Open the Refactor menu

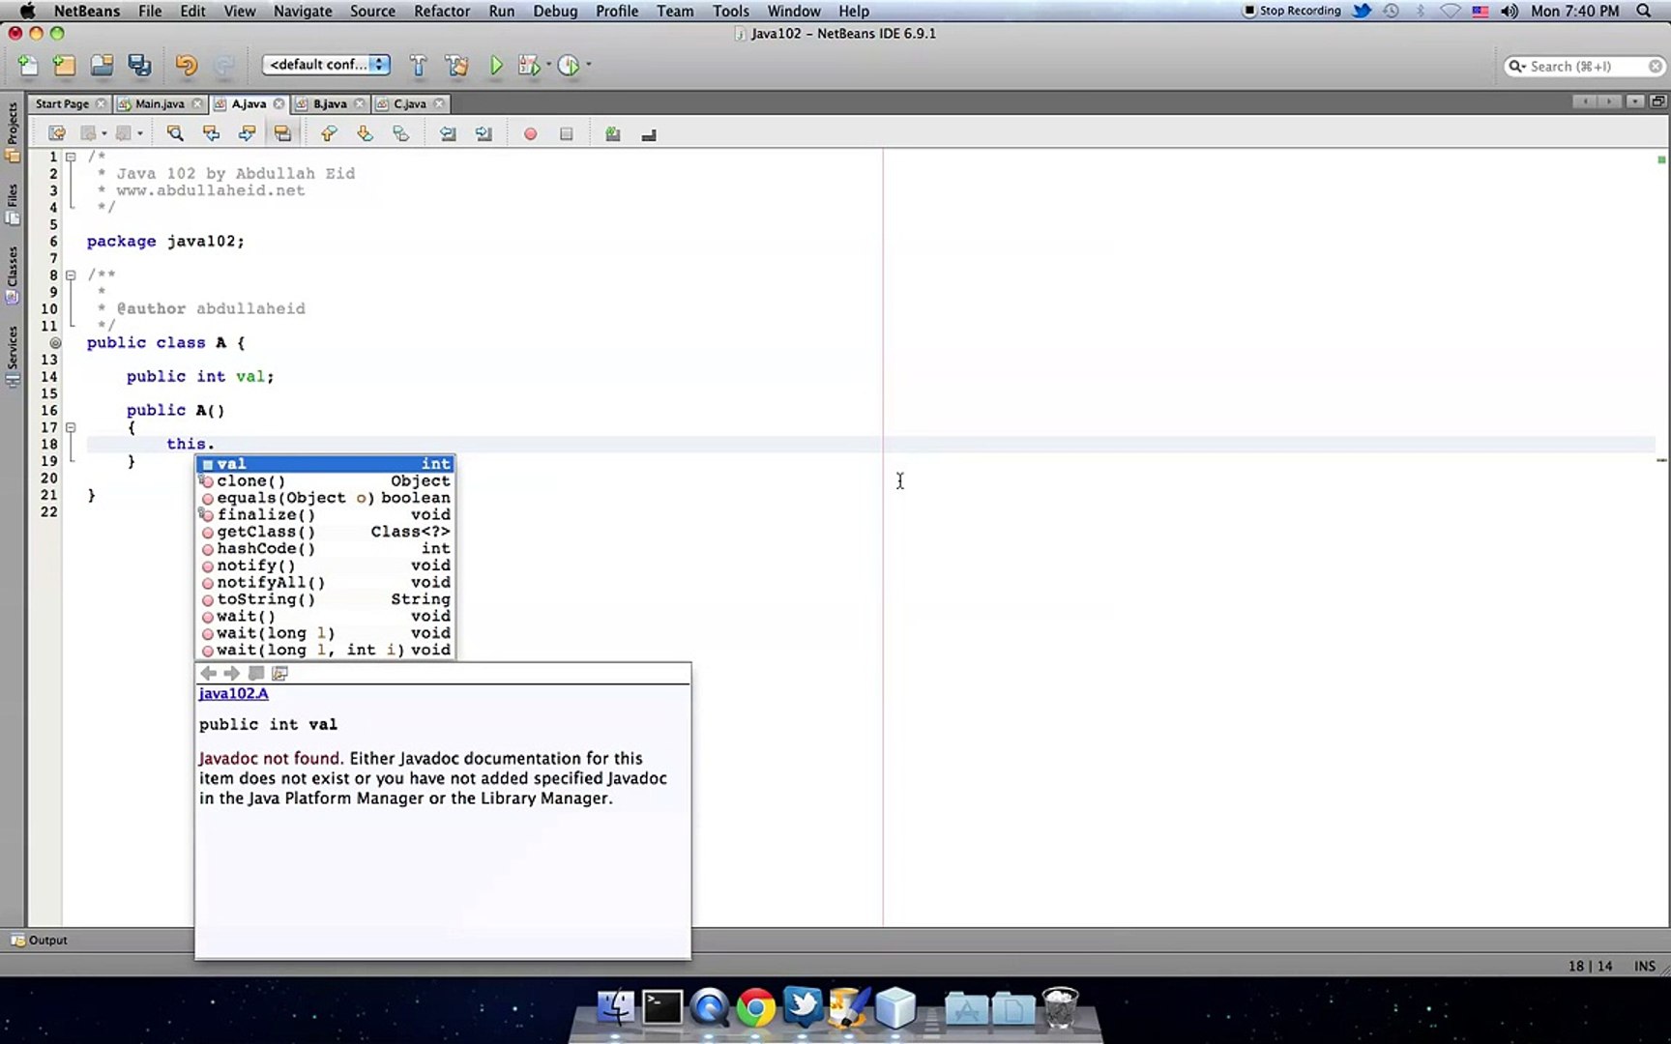[442, 11]
